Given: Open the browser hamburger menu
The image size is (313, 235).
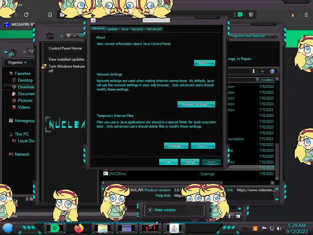Looking at the screenshot, I should coord(306,15).
